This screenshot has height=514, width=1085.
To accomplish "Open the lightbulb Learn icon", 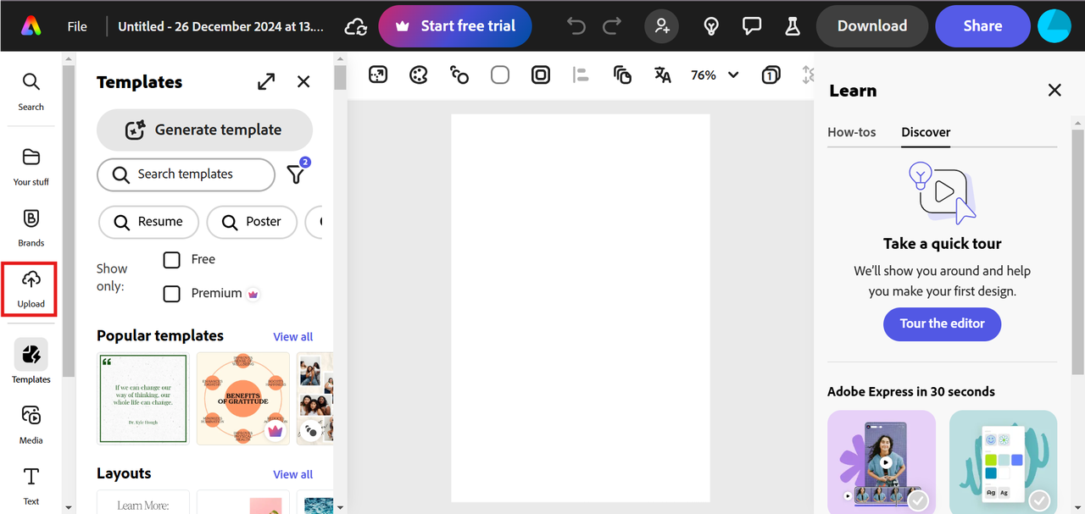I will (711, 26).
